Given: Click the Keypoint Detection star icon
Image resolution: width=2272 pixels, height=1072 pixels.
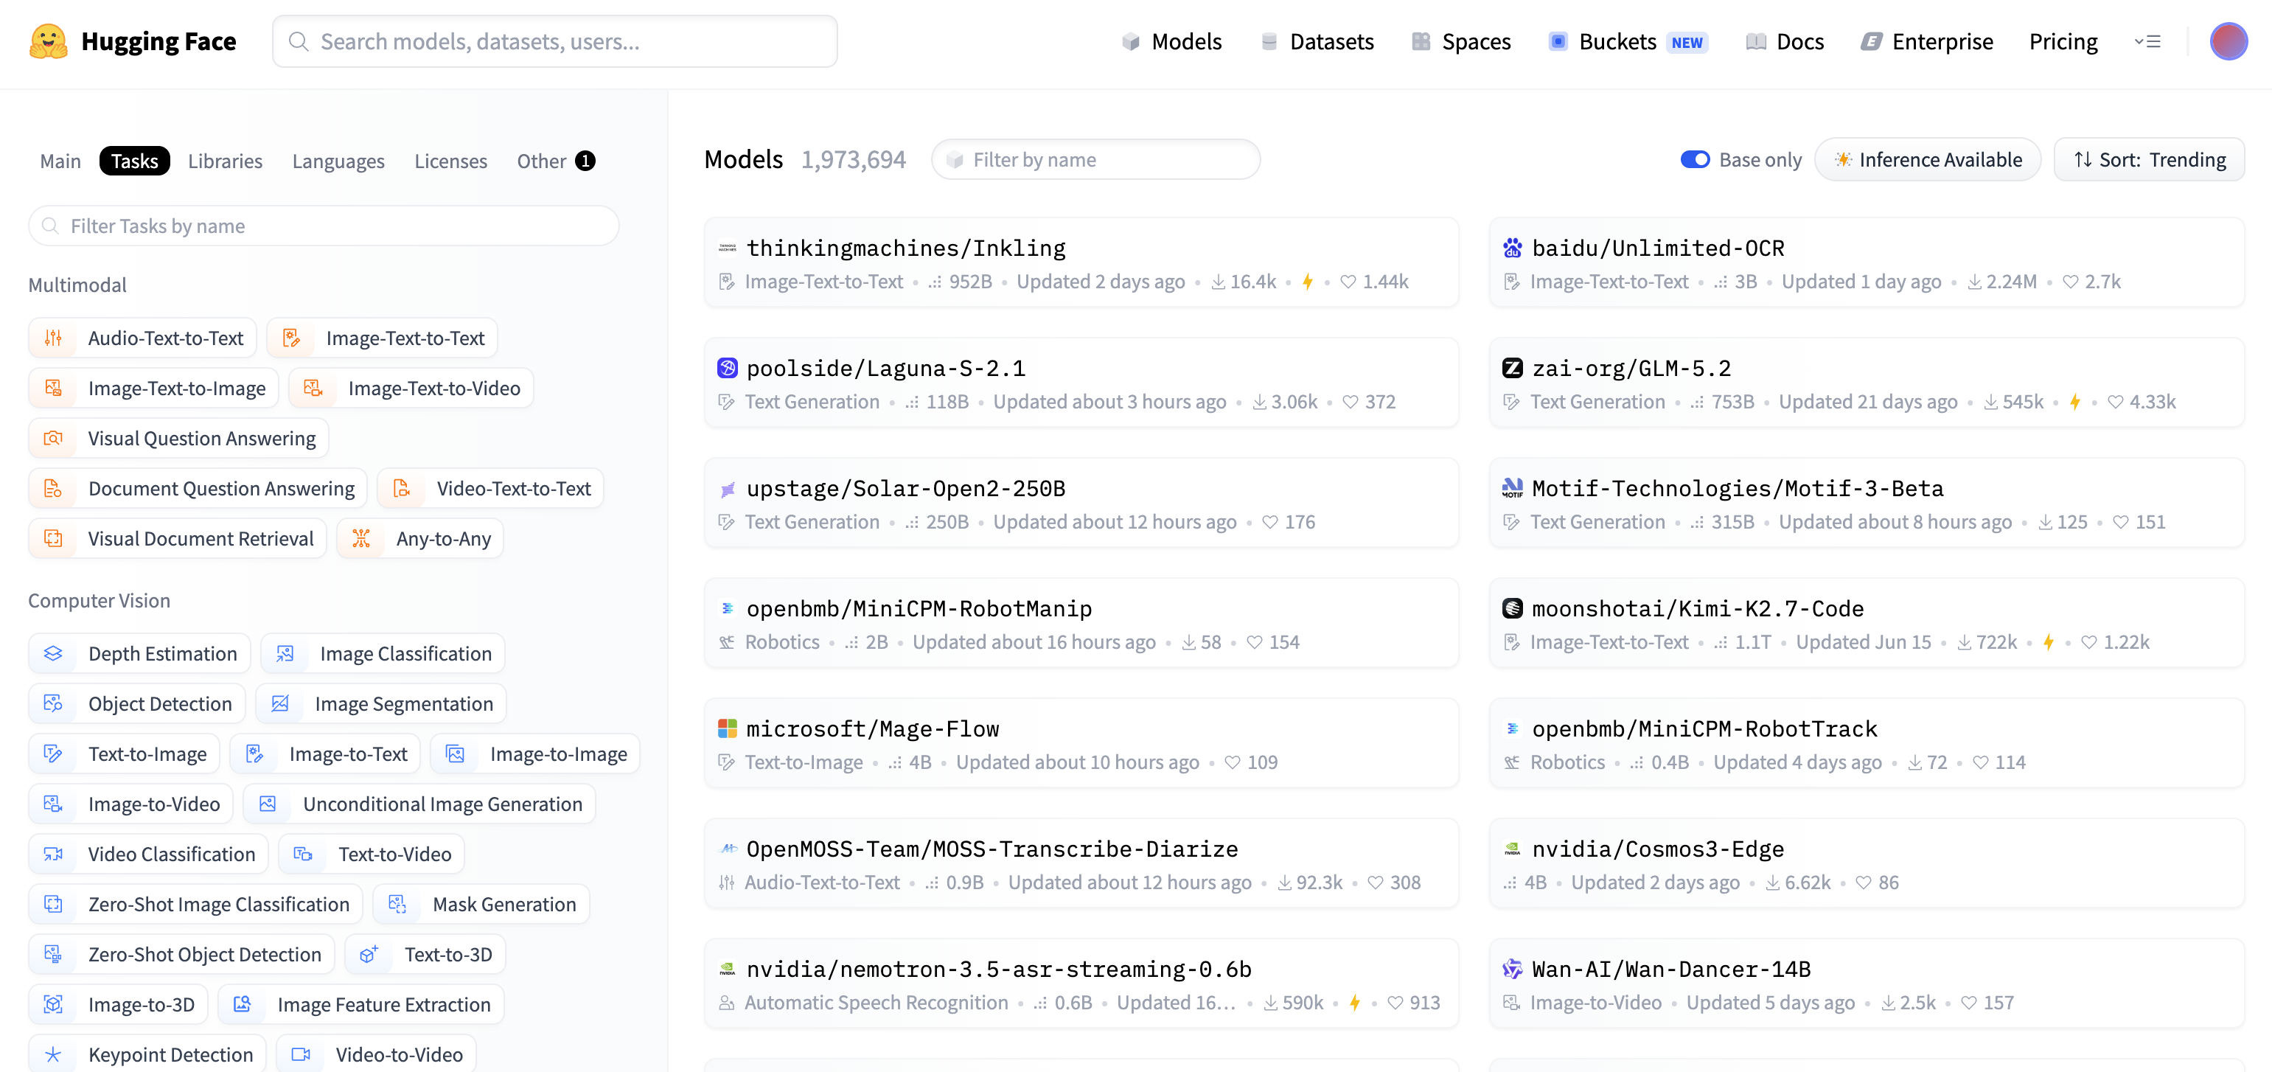Looking at the screenshot, I should pyautogui.click(x=53, y=1055).
